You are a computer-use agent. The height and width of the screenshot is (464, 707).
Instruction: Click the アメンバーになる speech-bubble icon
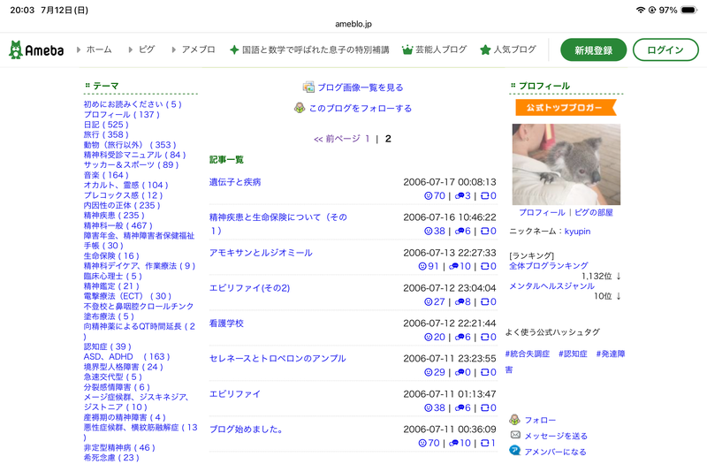tap(514, 451)
